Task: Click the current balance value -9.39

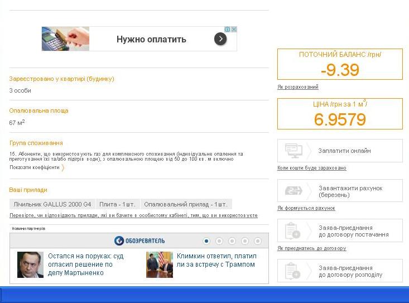Action: point(340,70)
